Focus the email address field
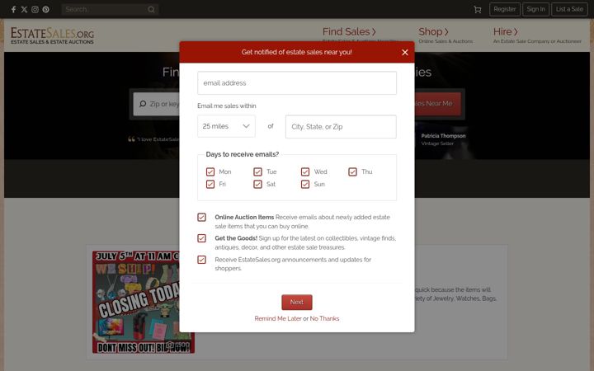The image size is (594, 371). pyautogui.click(x=297, y=83)
